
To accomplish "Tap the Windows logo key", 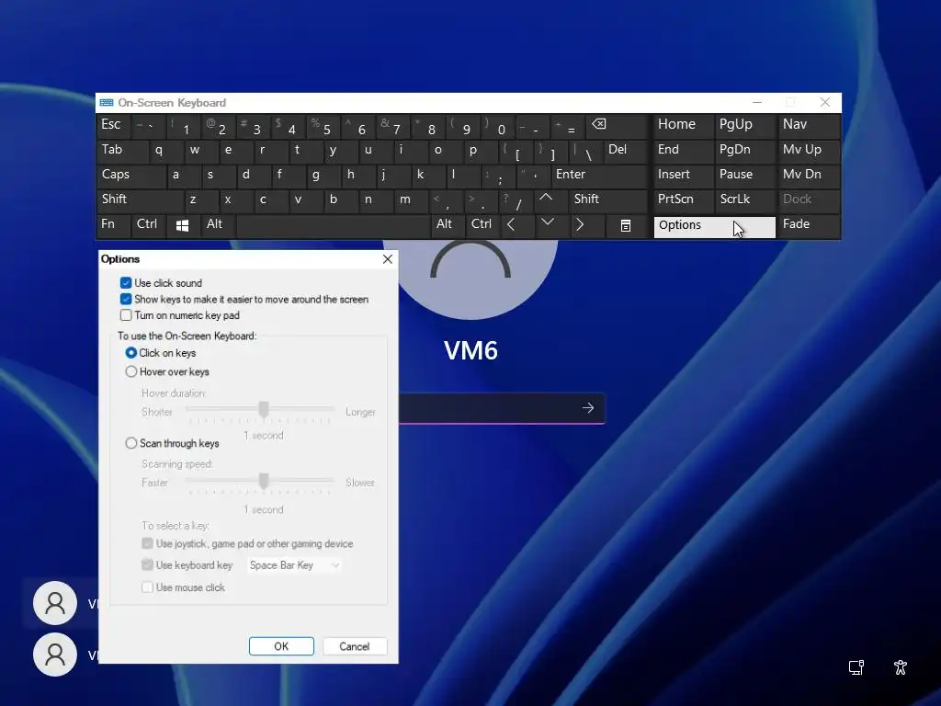I will click(183, 226).
